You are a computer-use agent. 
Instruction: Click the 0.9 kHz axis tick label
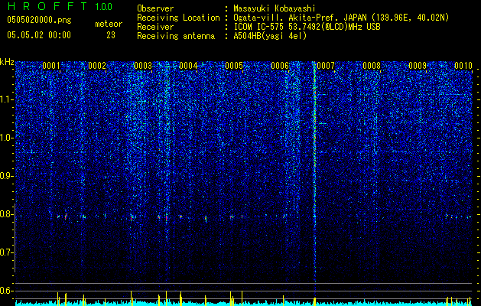click(x=6, y=176)
